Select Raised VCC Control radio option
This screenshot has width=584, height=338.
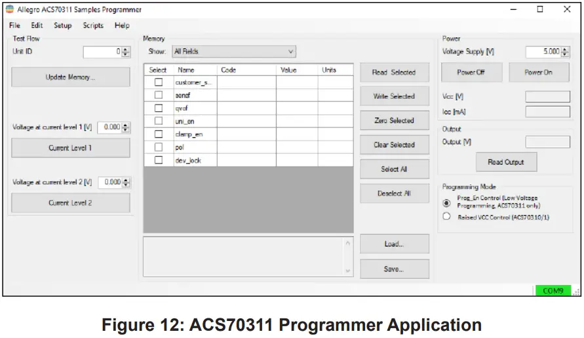tap(446, 216)
